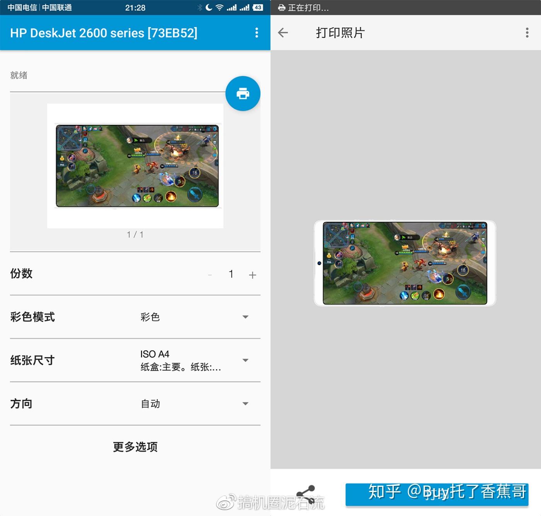Tap the Wi-Fi status bar icon
Image resolution: width=541 pixels, height=516 pixels.
[219, 7]
